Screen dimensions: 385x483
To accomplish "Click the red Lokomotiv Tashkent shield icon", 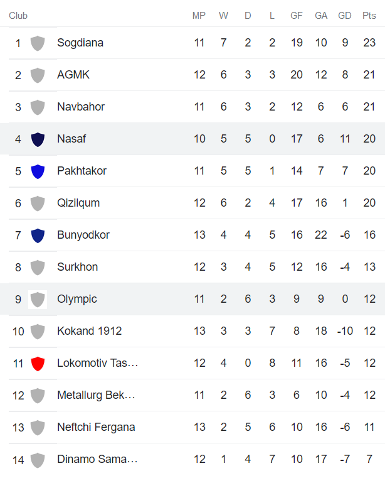I will pos(38,364).
